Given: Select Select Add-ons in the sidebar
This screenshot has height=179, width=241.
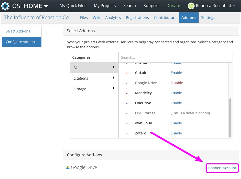Looking at the screenshot, I should tap(22, 31).
